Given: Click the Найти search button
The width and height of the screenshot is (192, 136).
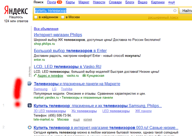Looking at the screenshot, I should 186,11.
